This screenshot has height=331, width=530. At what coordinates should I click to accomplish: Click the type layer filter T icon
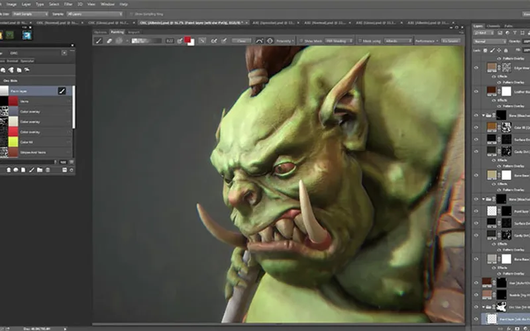[515, 32]
